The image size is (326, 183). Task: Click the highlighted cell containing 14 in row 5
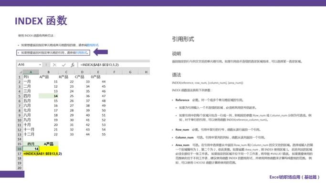[x=48, y=96]
